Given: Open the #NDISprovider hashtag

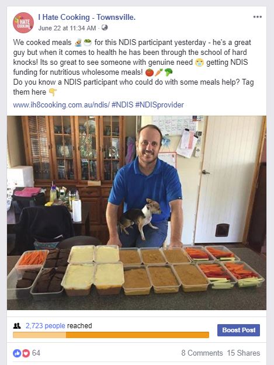Looking at the screenshot, I should (x=159, y=105).
